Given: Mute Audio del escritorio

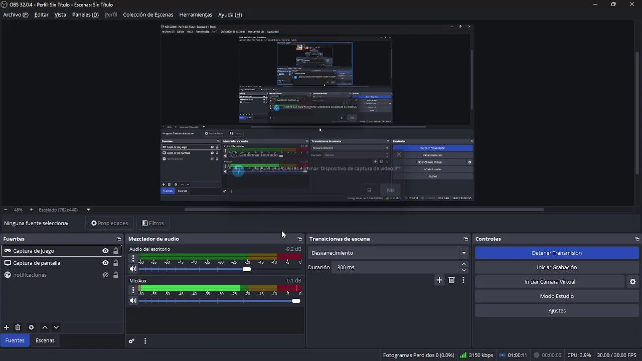Looking at the screenshot, I should point(133,269).
